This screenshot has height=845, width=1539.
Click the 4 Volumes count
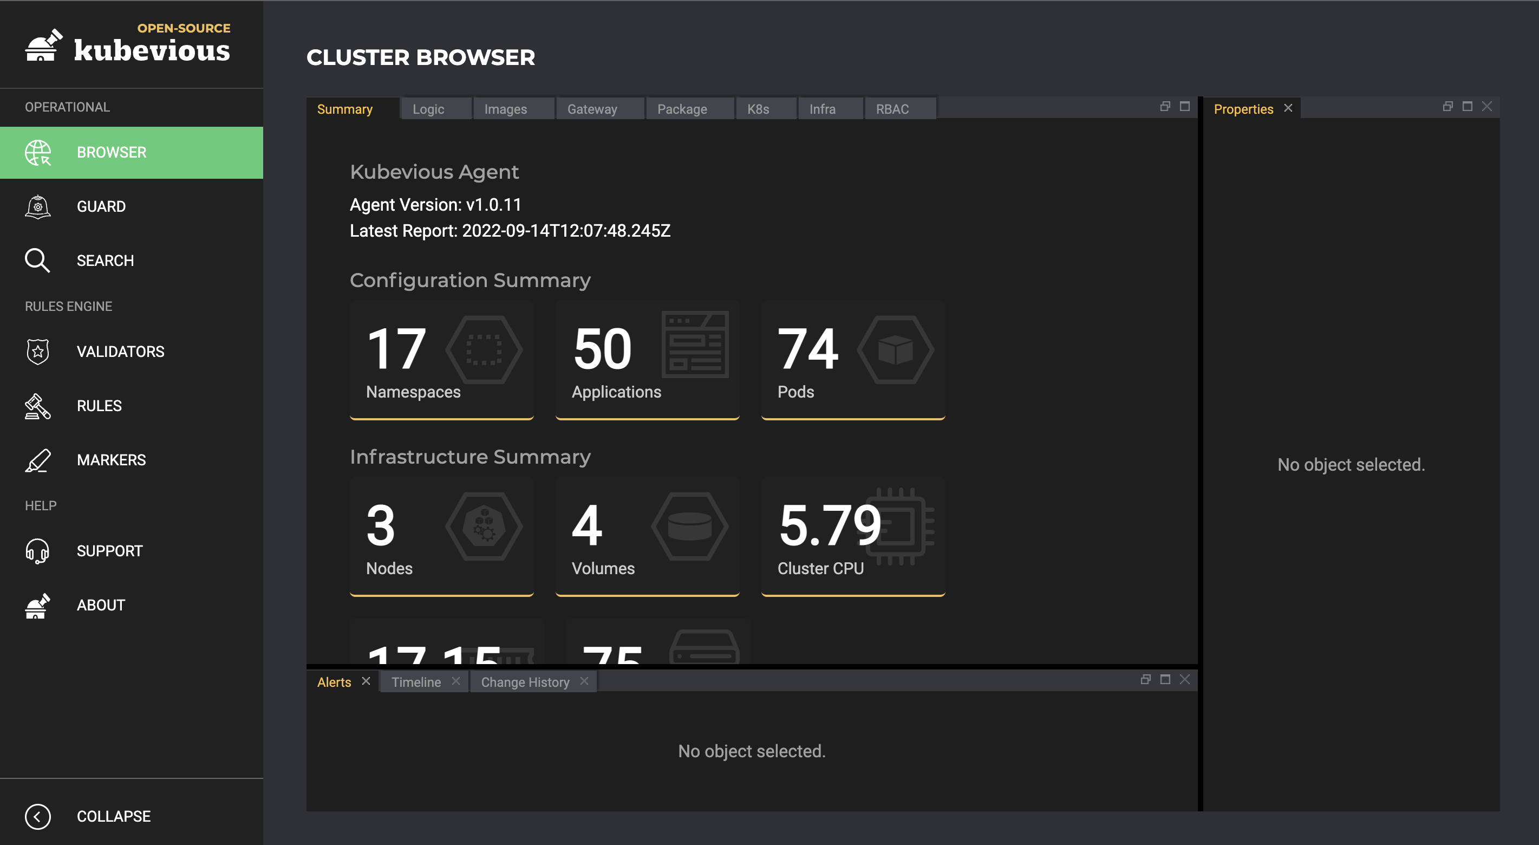click(x=586, y=525)
